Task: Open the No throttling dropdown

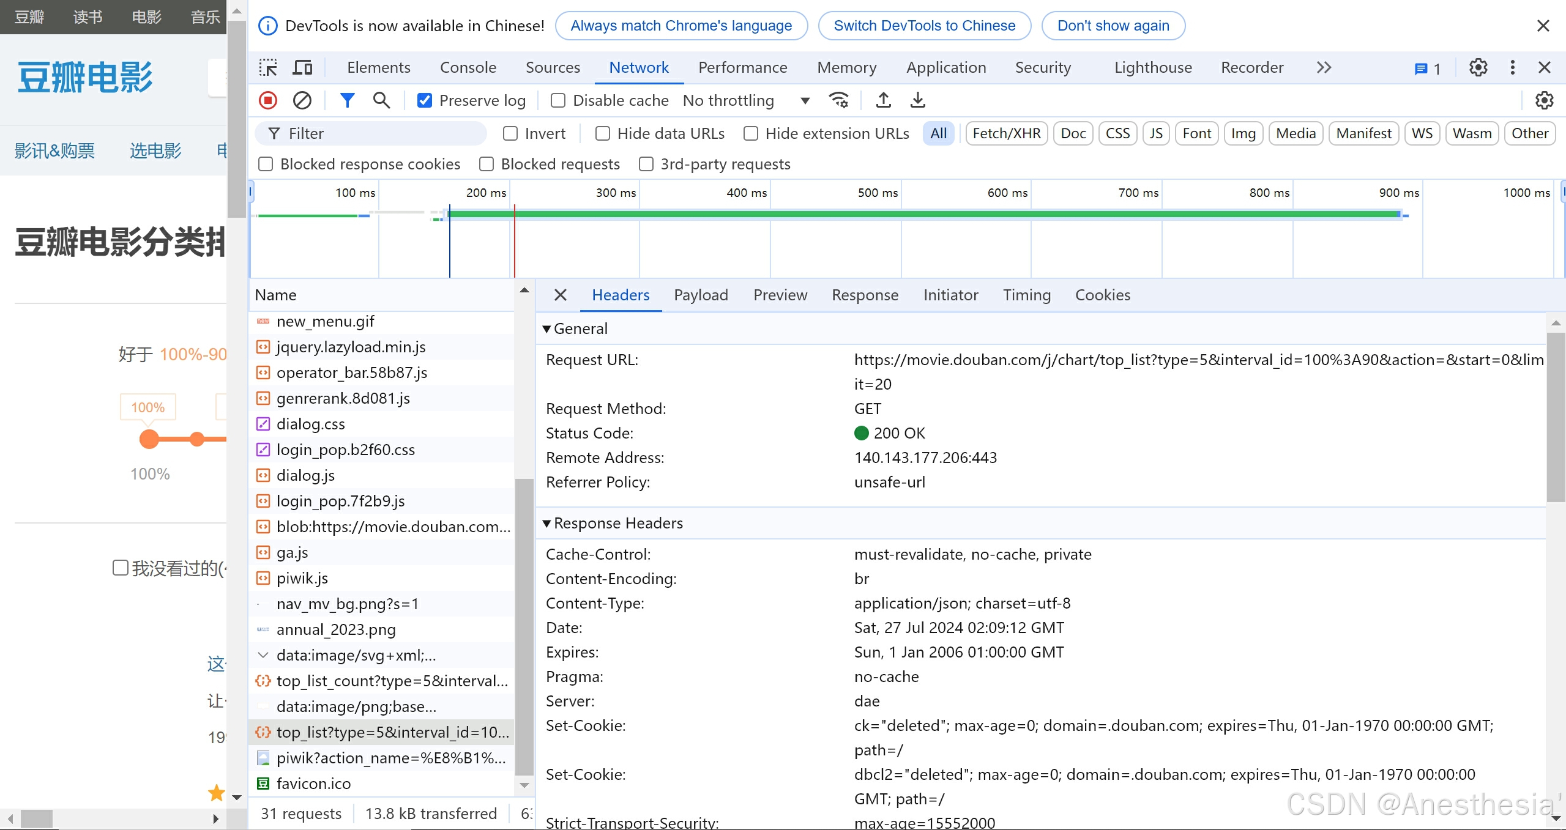Action: pyautogui.click(x=747, y=100)
